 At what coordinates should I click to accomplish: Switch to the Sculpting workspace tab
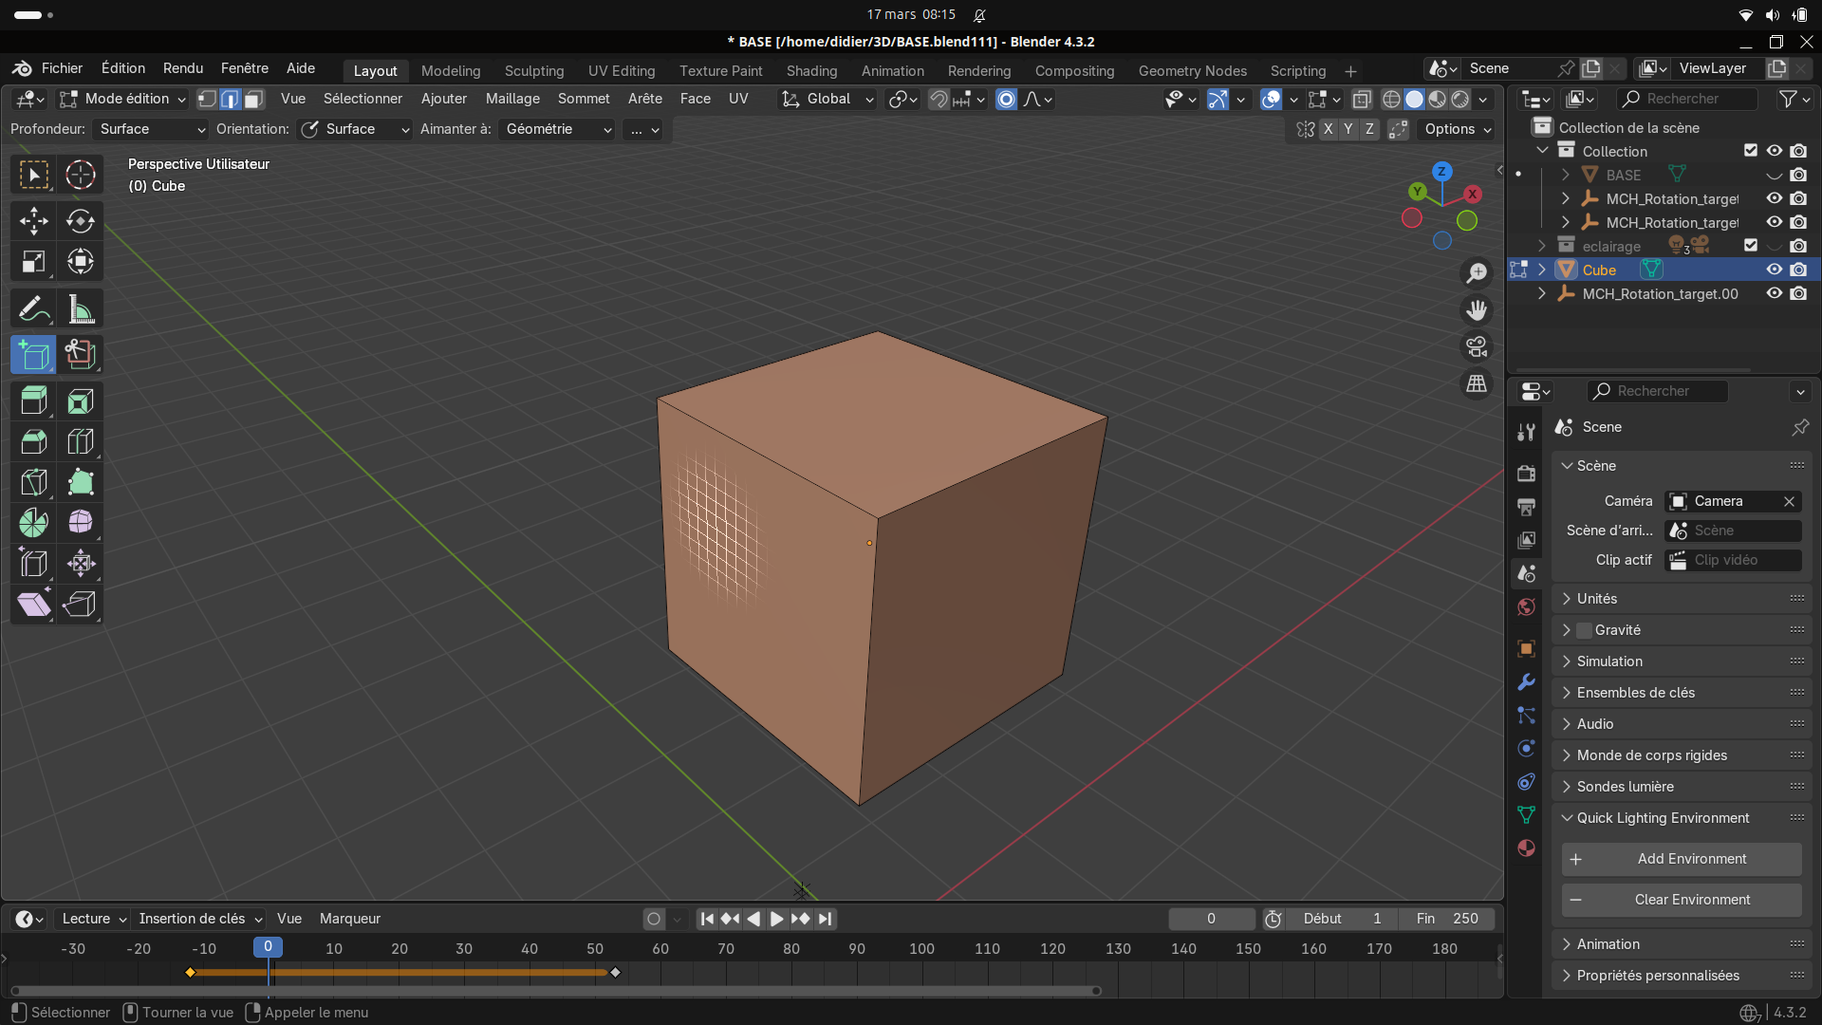click(533, 71)
